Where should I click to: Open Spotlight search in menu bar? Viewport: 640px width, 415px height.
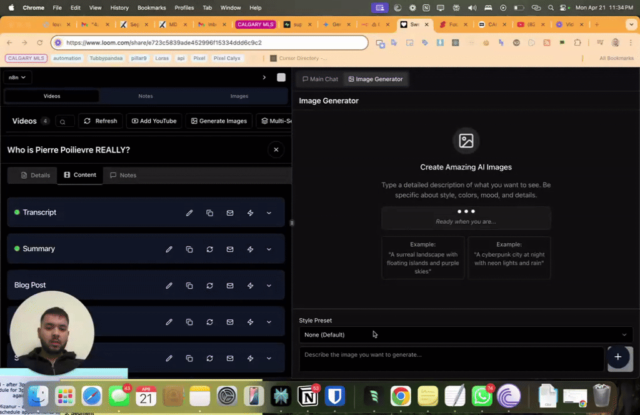click(551, 7)
